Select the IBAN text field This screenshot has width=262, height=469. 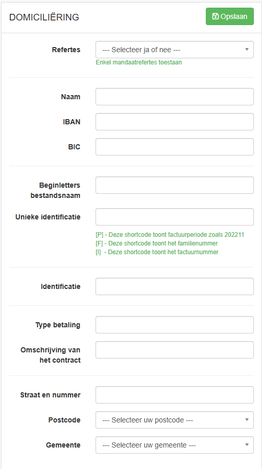(175, 122)
